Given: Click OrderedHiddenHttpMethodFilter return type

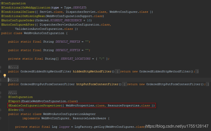Looking at the screenshot, I should pyautogui.click(x=46, y=71).
